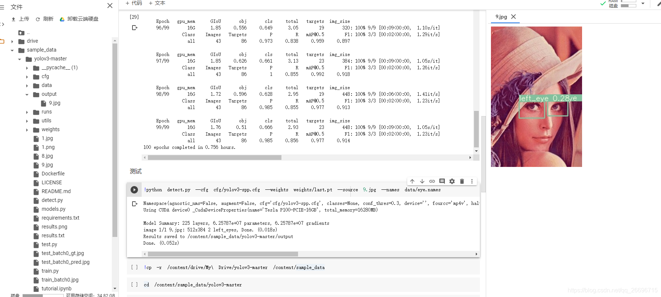Image resolution: width=661 pixels, height=297 pixels.
Task: Click the 9.jpg preview image
Action: tap(536, 97)
